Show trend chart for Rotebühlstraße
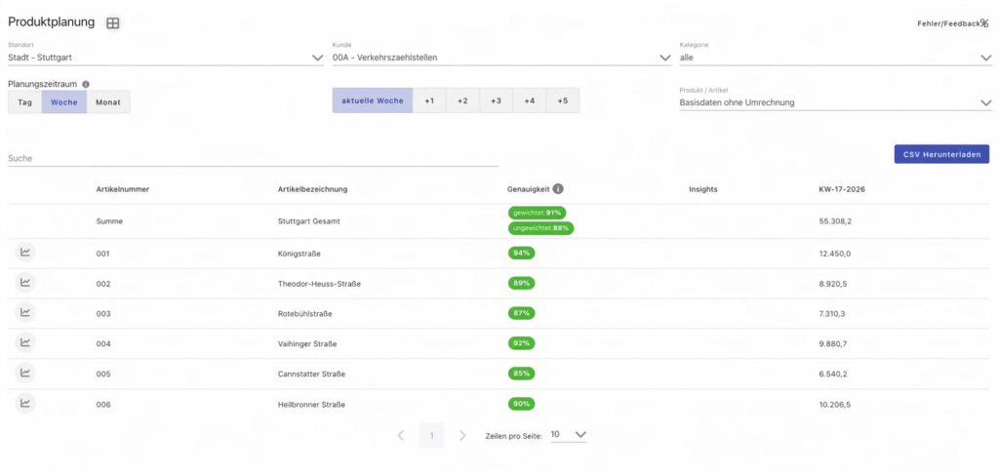 click(x=25, y=313)
